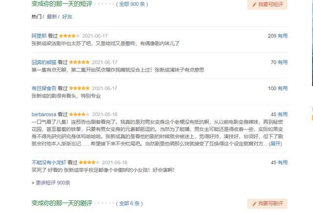Switch to the 好友 comments tab

[x=67, y=17]
